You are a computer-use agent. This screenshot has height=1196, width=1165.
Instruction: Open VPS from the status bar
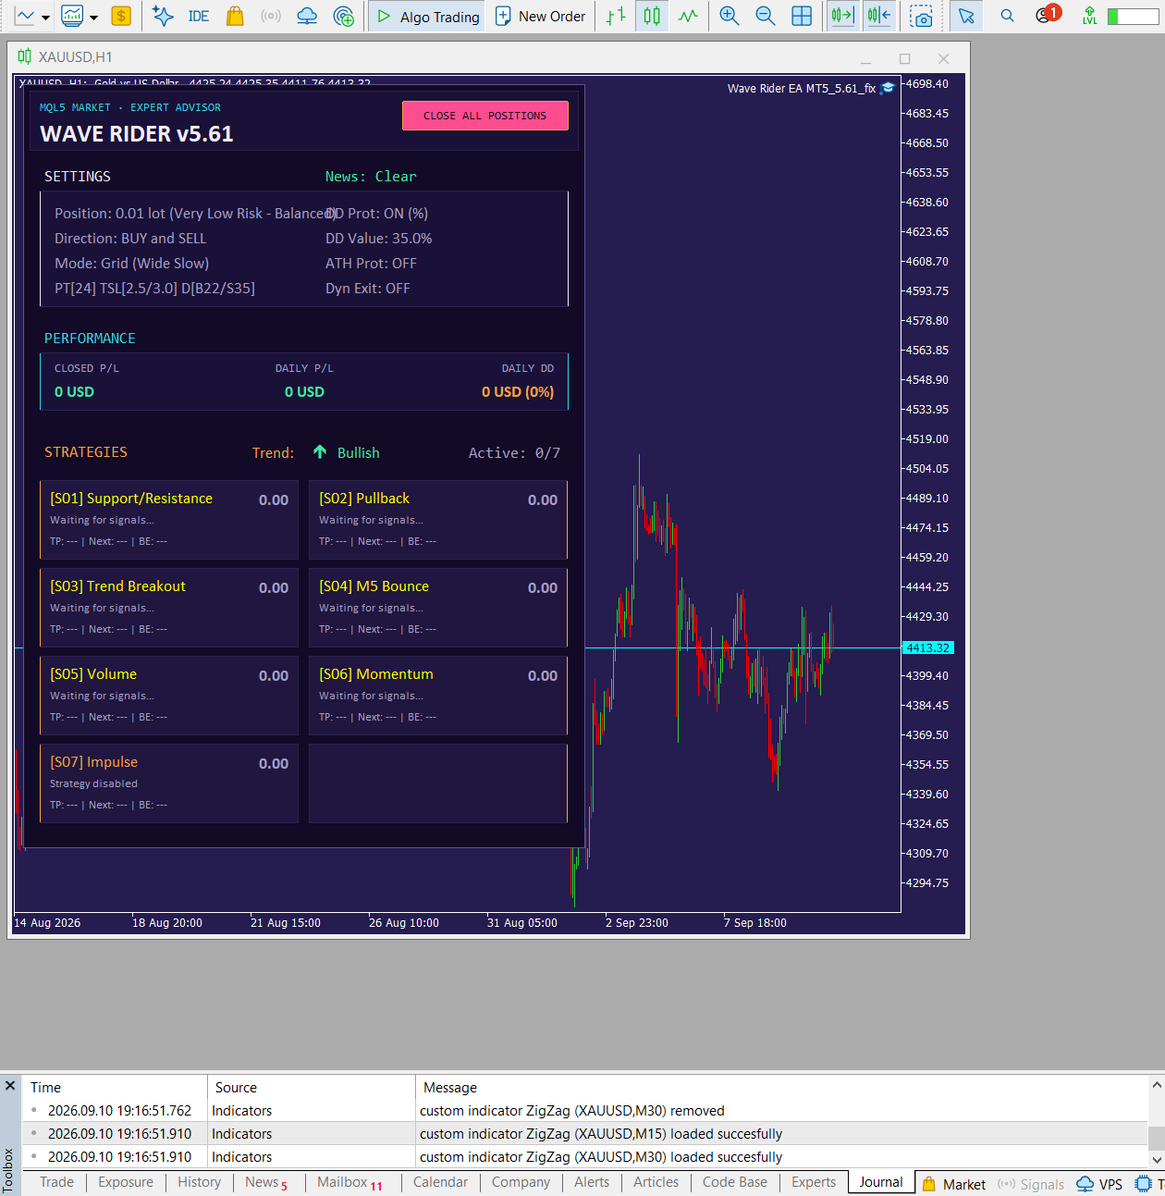[x=1100, y=1184]
